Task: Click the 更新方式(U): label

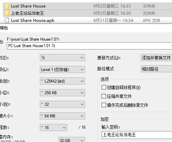Action: coord(109,58)
